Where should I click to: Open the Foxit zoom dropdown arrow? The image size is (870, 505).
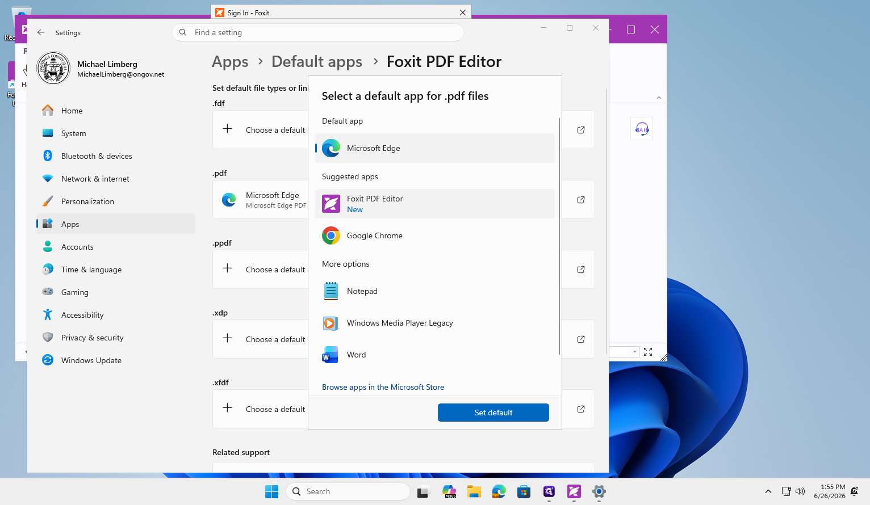(635, 352)
